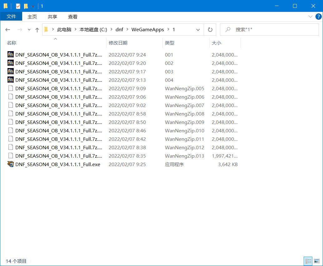Select the WanNengZip.012 file icon

click(x=11, y=147)
